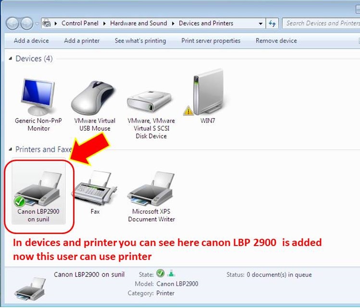The image size is (360, 308).
Task: Click status 0 document(s) in queue
Action: (279, 274)
